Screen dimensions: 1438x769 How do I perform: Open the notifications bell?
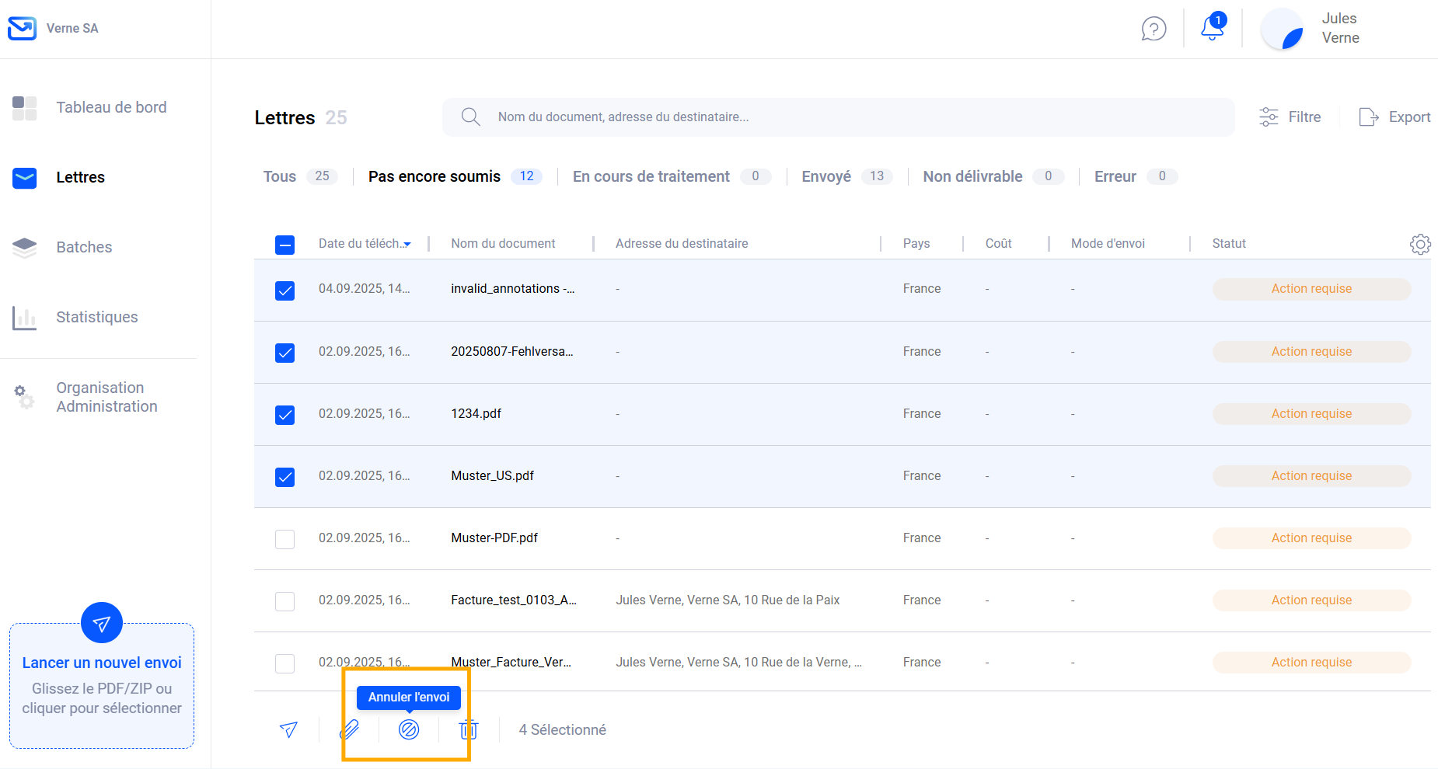(1212, 28)
